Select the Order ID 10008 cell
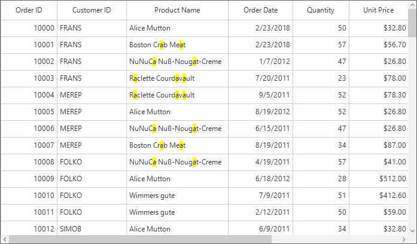Image resolution: width=417 pixels, height=244 pixels. tap(29, 162)
